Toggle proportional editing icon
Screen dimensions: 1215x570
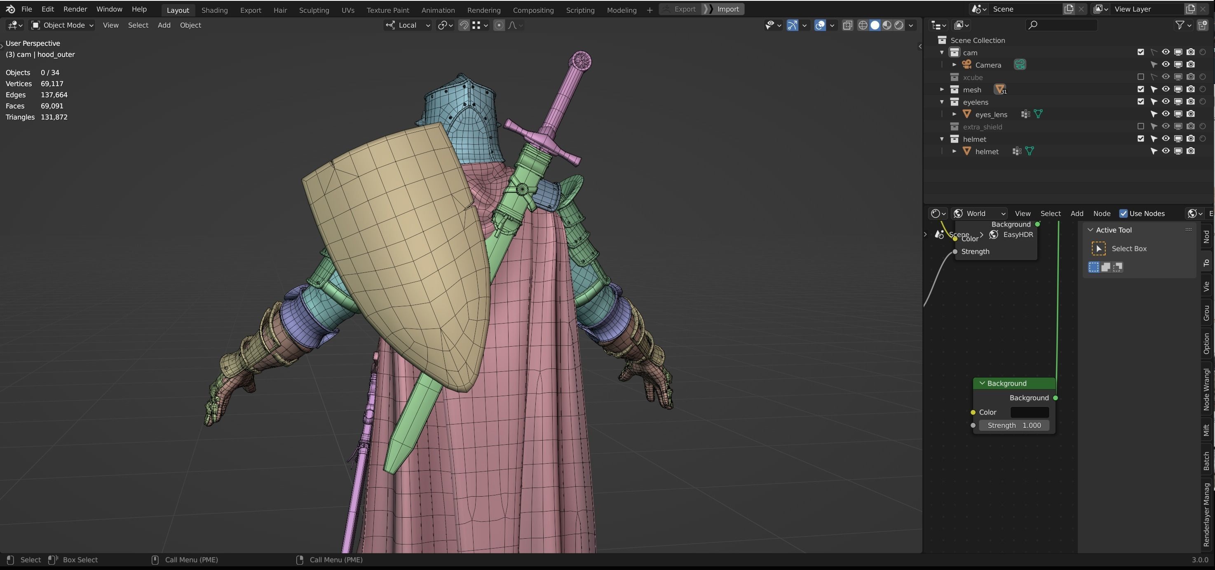pyautogui.click(x=499, y=25)
